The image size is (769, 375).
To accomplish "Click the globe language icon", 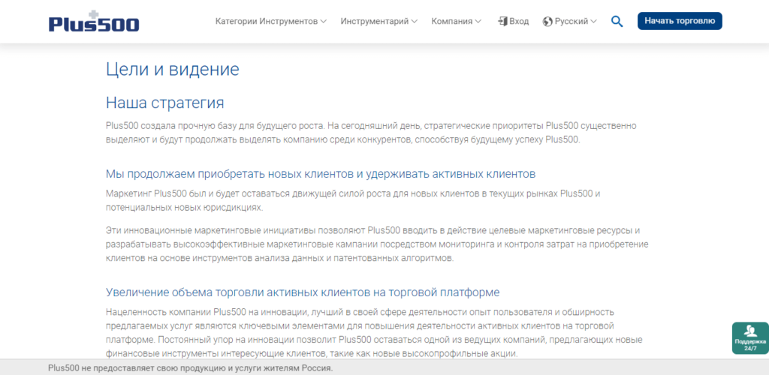I will coord(547,22).
